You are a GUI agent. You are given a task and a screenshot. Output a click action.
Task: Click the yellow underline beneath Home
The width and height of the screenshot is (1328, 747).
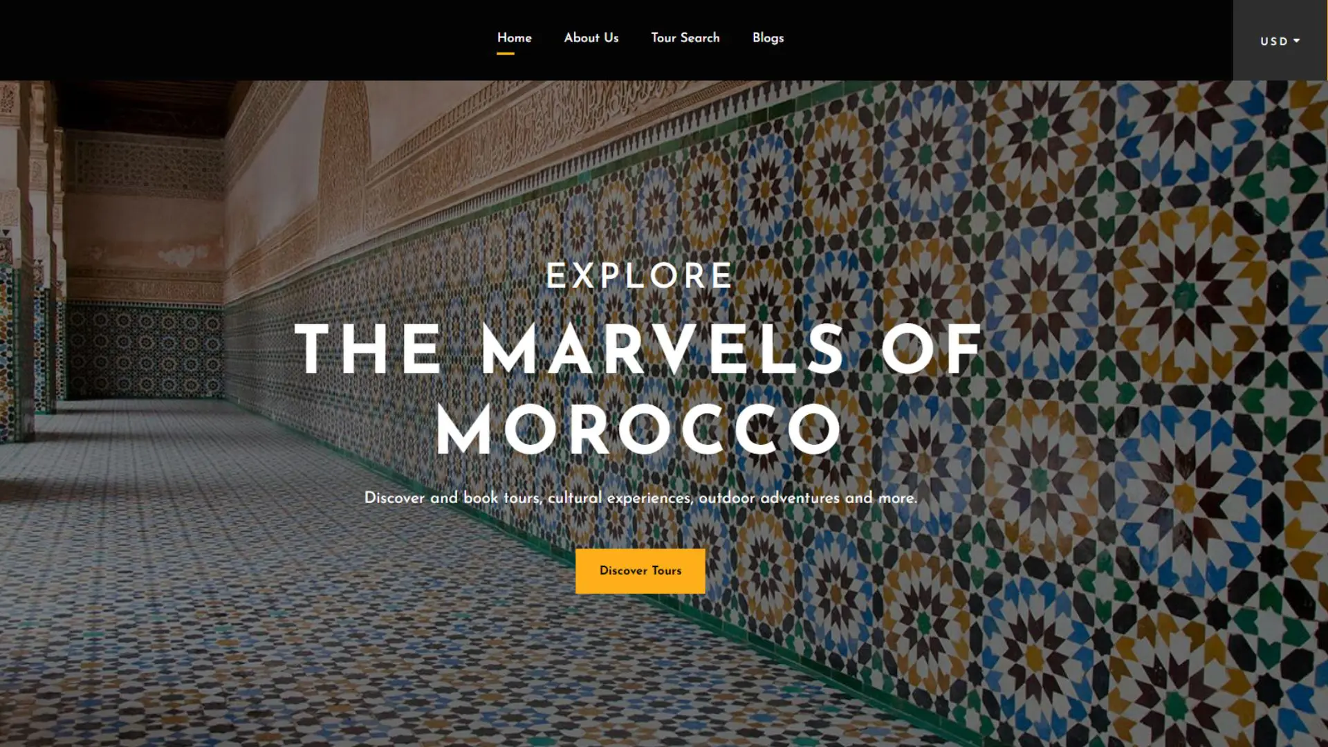(506, 53)
